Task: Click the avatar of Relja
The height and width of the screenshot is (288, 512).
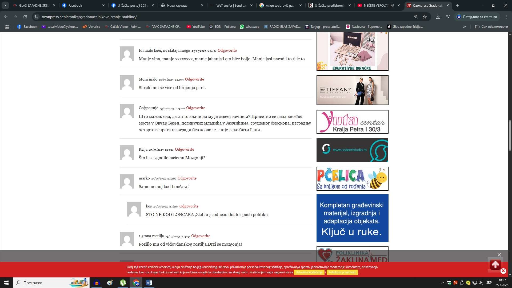Action: [x=127, y=153]
